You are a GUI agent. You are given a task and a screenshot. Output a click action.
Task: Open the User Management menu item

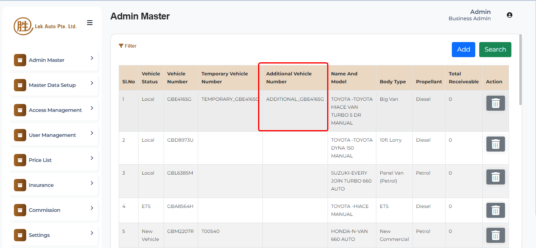(52, 135)
